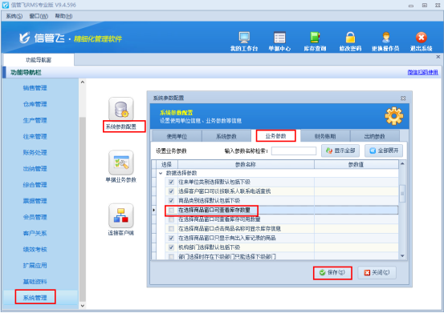The image size is (444, 313).
Task: Open 系统参数配置 database icon
Action: [121, 109]
